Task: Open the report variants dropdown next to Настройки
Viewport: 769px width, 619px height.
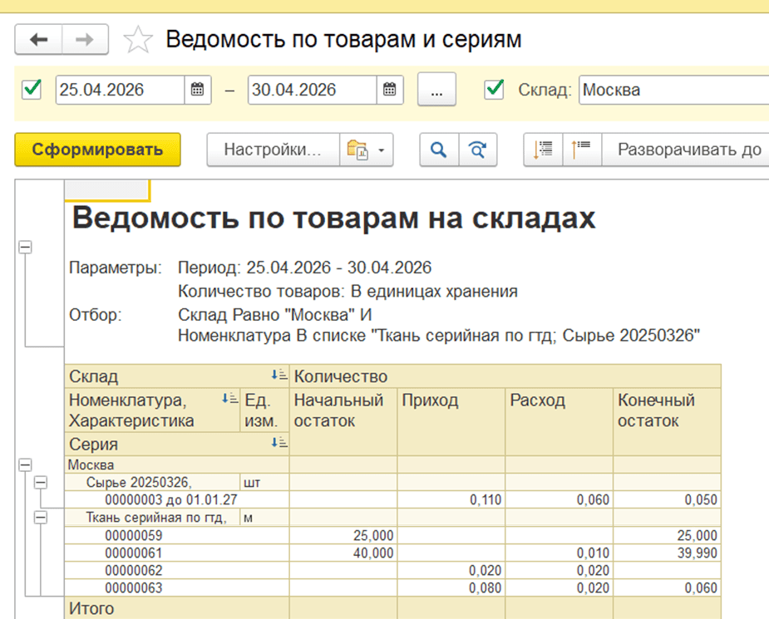Action: click(x=367, y=150)
